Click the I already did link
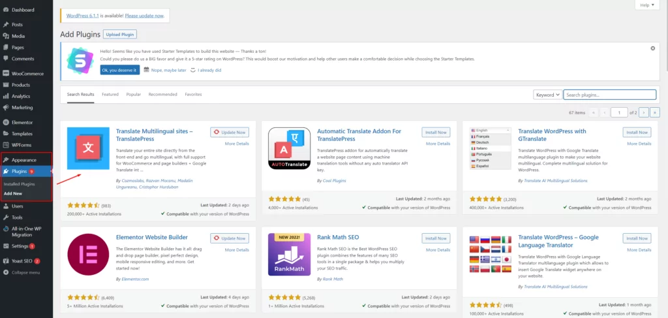 pyautogui.click(x=209, y=71)
